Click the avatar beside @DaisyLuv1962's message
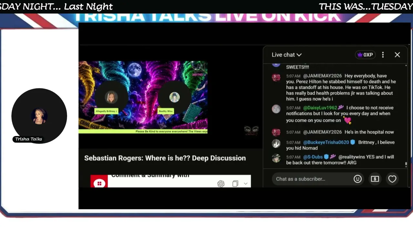 [x=276, y=109]
